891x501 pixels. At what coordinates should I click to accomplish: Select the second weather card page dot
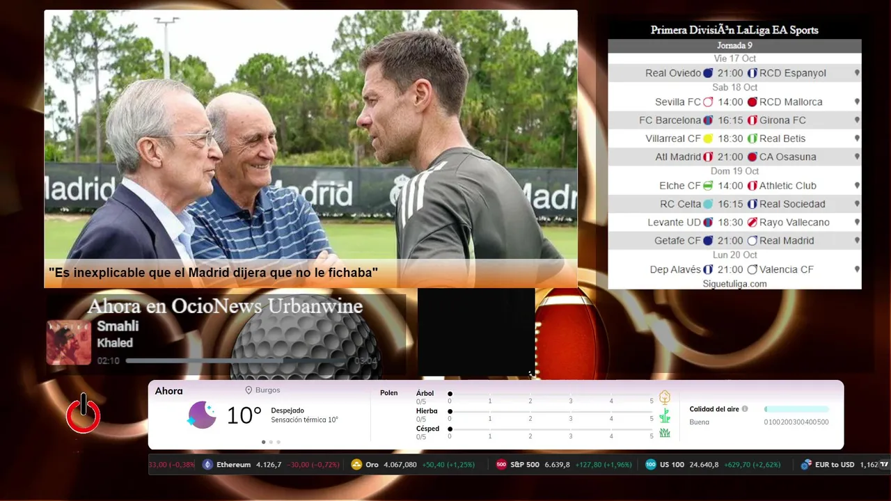[x=271, y=442]
